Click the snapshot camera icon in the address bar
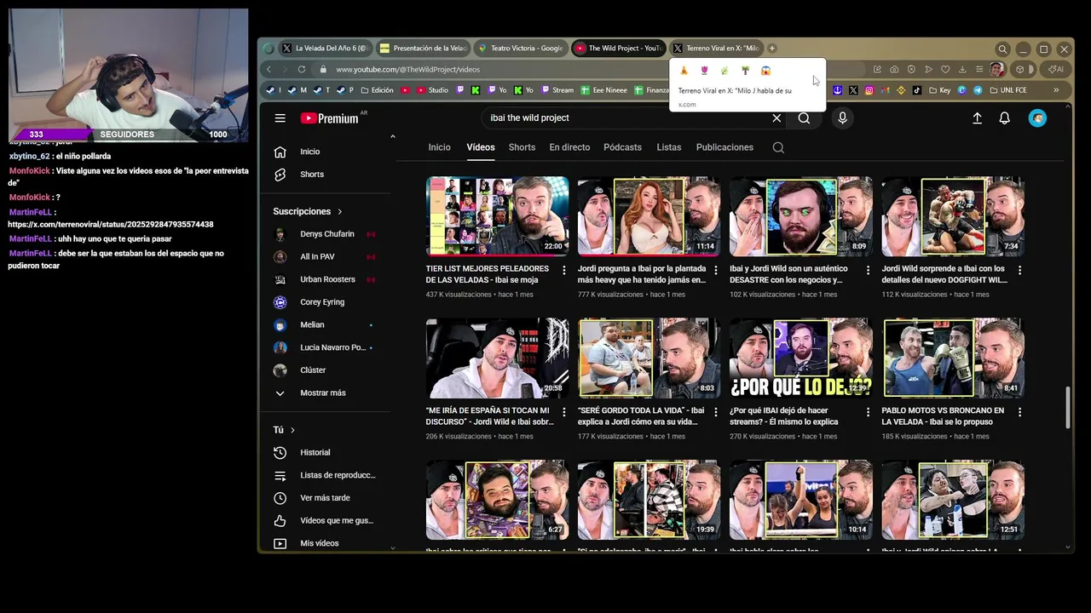Screen dimensions: 1091x613 pos(894,69)
